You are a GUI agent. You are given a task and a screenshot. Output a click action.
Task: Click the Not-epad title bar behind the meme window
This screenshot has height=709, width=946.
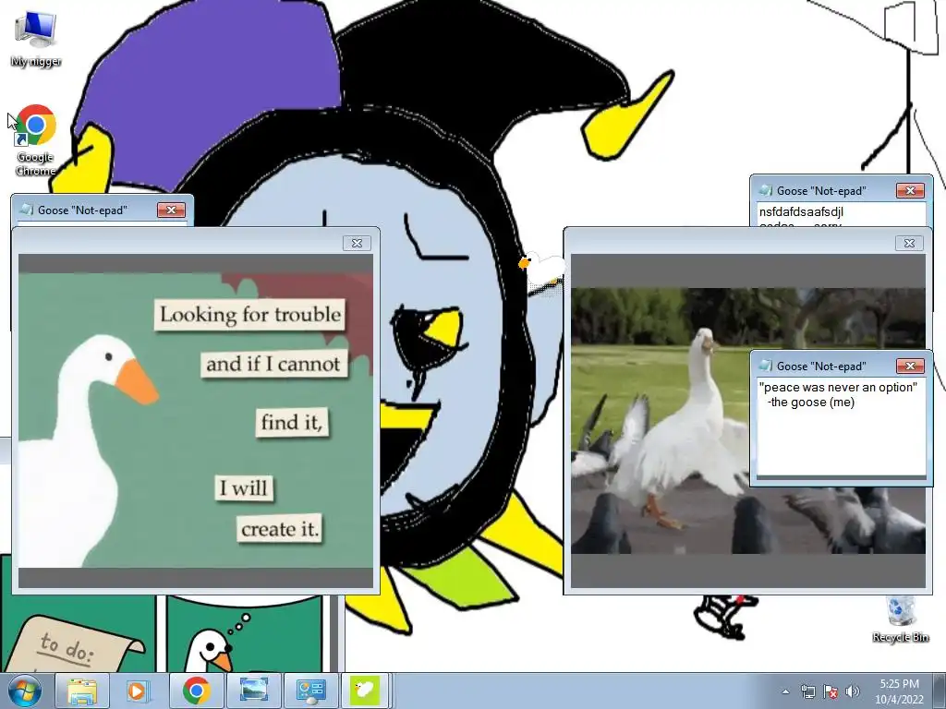pyautogui.click(x=82, y=210)
